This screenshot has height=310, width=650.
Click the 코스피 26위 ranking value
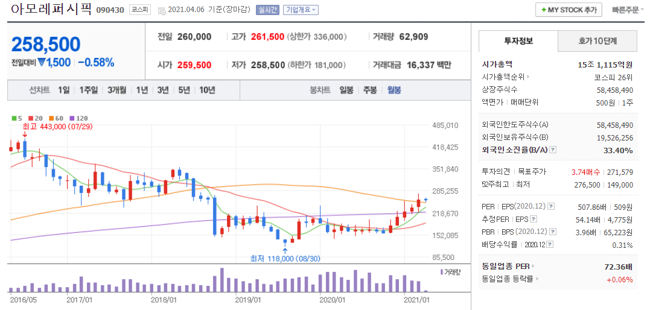(x=614, y=77)
